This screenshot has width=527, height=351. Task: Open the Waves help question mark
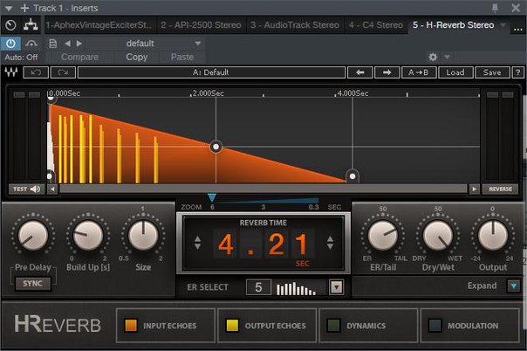(x=517, y=72)
